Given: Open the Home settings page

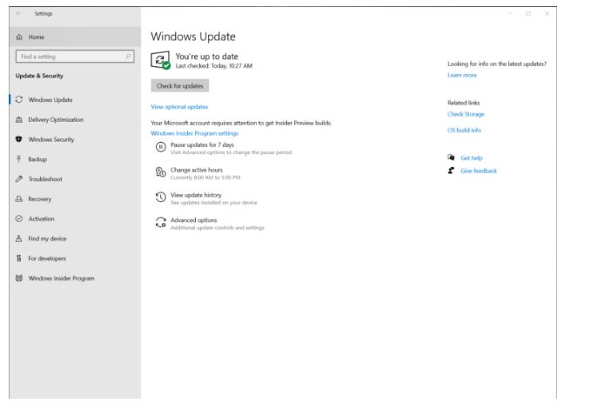Looking at the screenshot, I should tap(75, 37).
